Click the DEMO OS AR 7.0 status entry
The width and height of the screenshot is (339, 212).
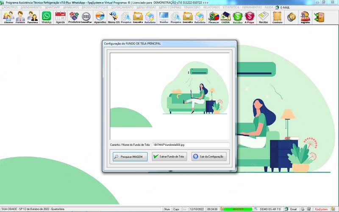coord(268,209)
